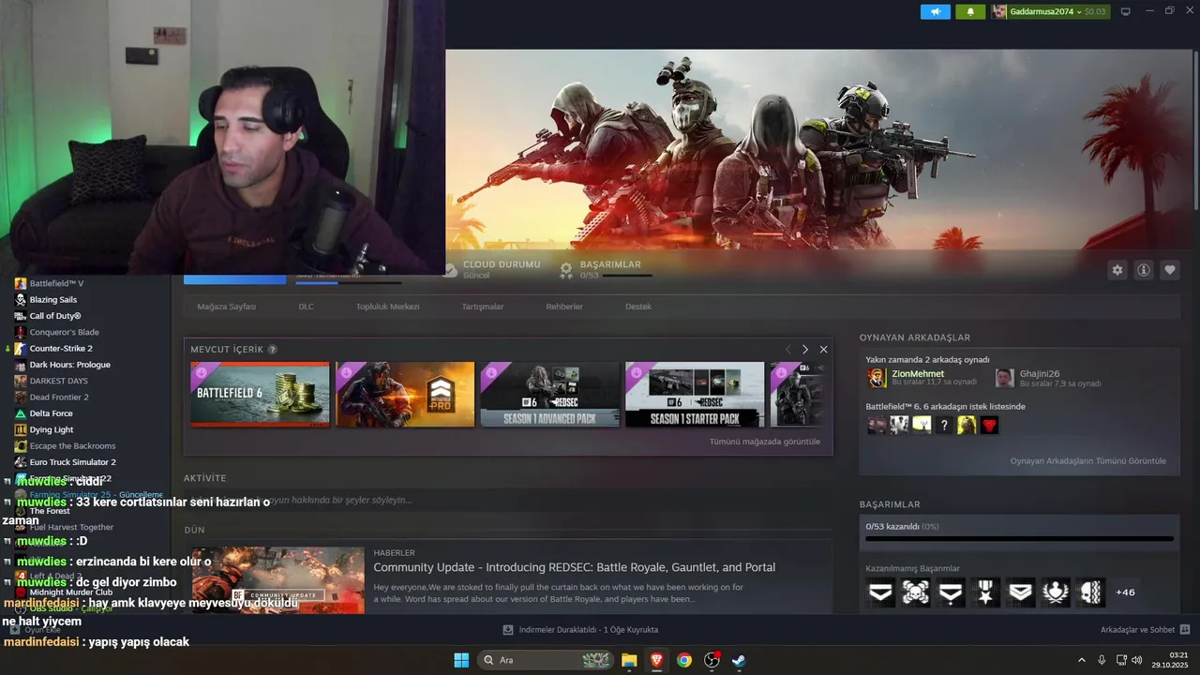Click Oynayan Arkadaşların Tümünü Görüntüle link

coord(1088,461)
